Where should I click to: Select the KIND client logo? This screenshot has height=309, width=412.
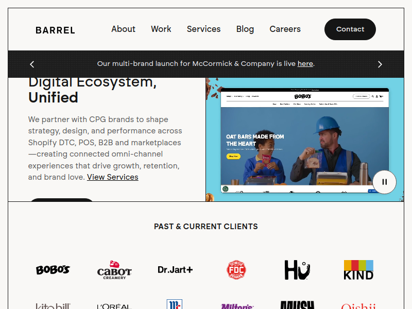click(358, 270)
